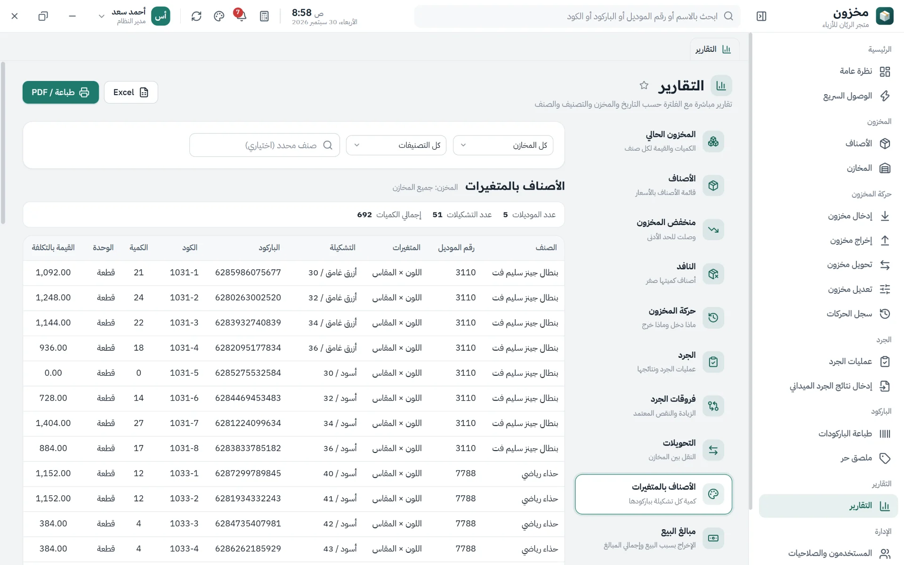Click the رقم الموديل column header
Viewport: 904px width, 565px height.
click(x=456, y=248)
